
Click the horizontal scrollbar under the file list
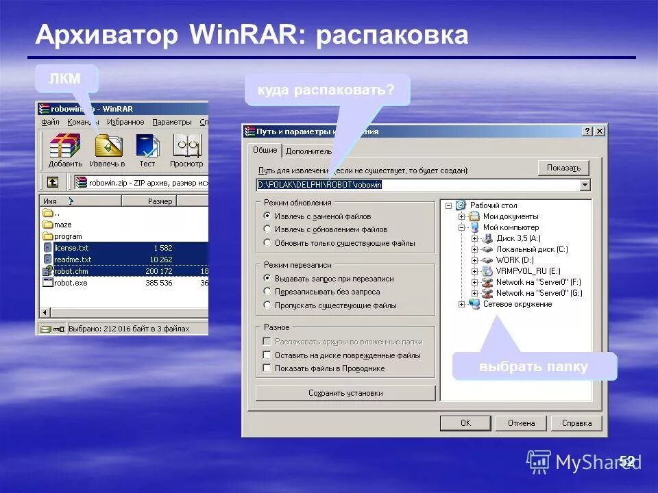(117, 313)
